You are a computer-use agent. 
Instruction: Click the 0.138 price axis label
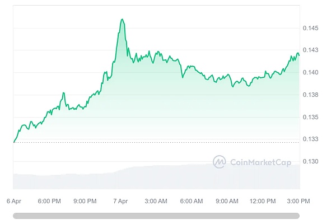coord(311,95)
